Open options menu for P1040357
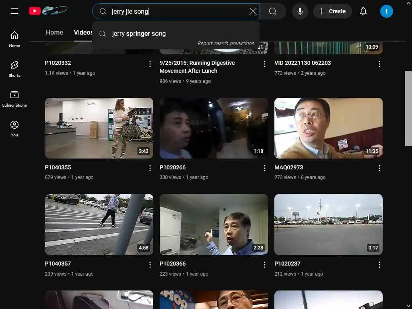 (x=150, y=265)
